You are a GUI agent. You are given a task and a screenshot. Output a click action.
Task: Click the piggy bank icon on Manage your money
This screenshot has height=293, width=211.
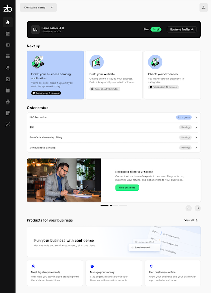point(92,266)
